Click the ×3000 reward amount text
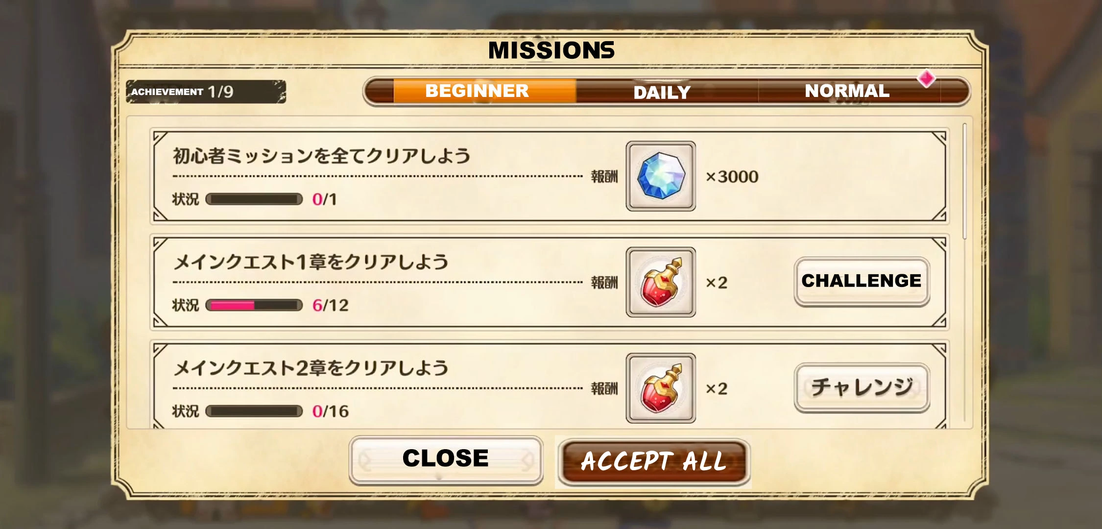The height and width of the screenshot is (529, 1102). (732, 177)
